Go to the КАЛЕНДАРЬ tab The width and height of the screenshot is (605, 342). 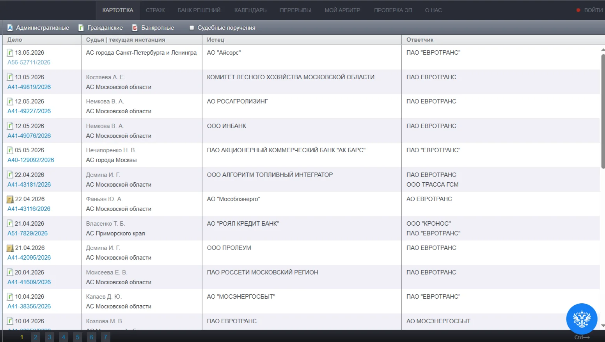(250, 10)
